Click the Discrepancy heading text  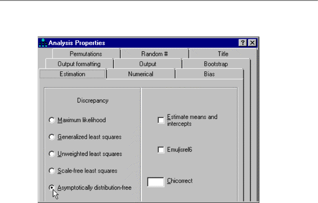click(93, 101)
